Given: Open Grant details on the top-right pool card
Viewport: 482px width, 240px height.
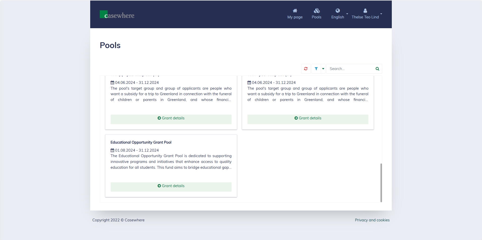Looking at the screenshot, I should (x=308, y=118).
